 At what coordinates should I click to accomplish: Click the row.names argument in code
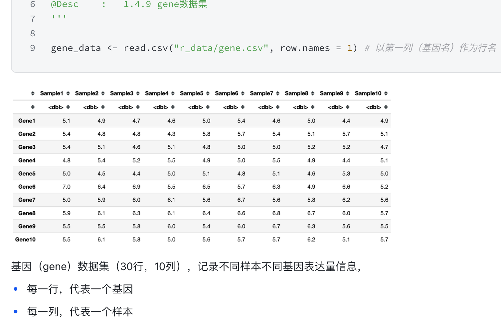point(305,48)
